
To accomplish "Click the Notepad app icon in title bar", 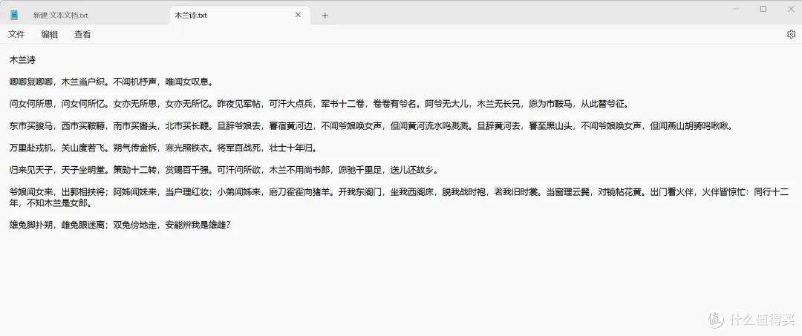I will click(x=14, y=15).
